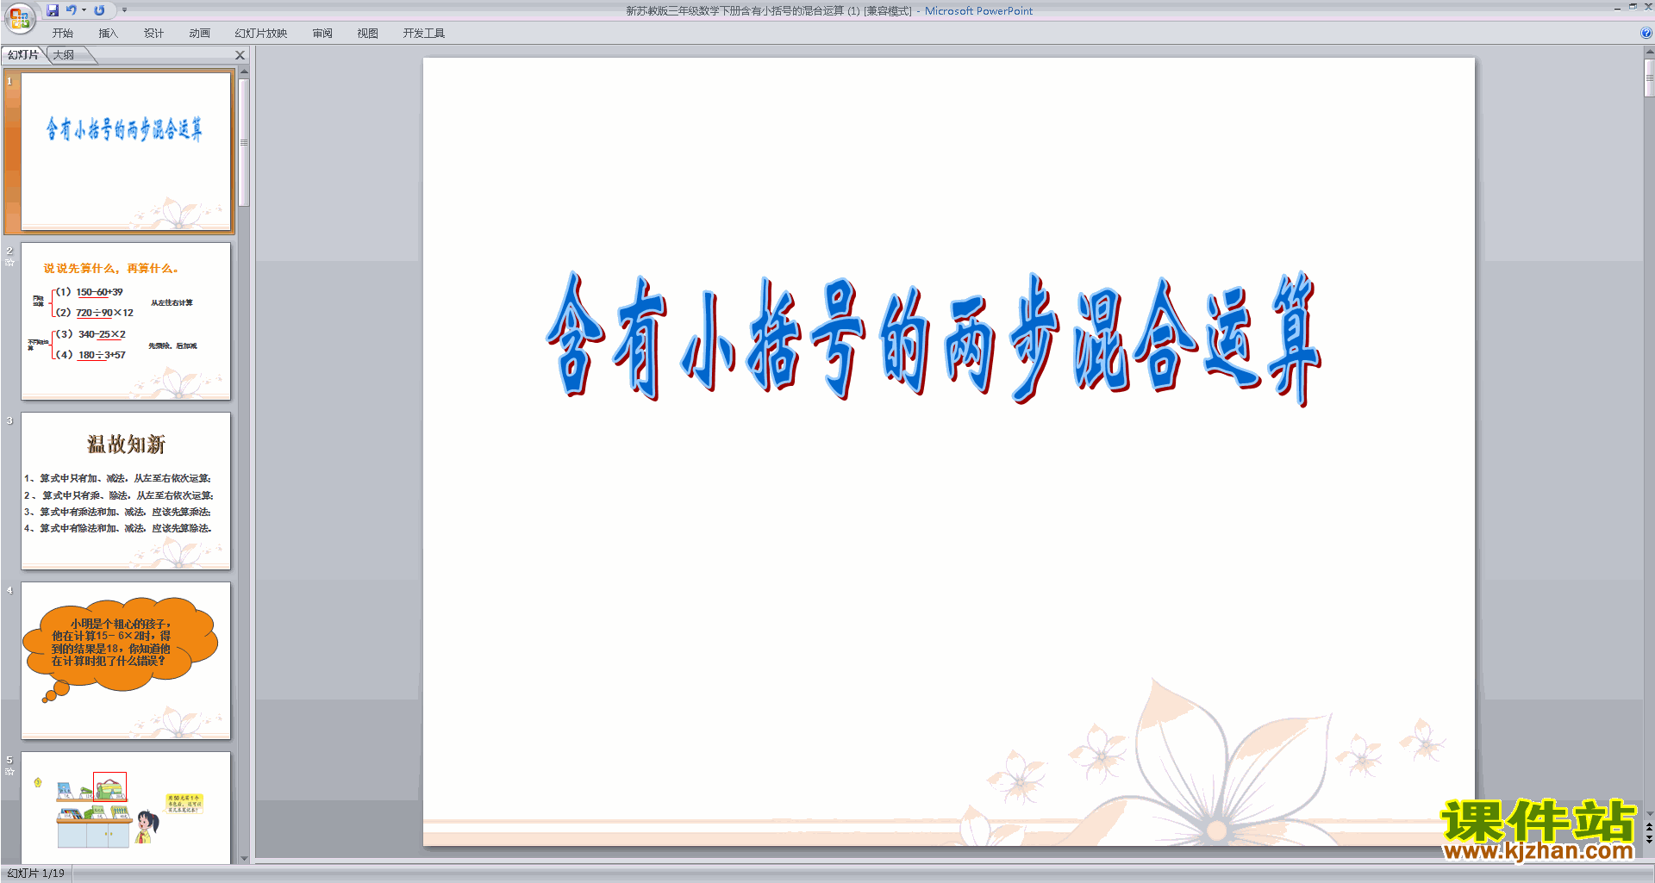Click the thumbnail pane scrollbar thumb
This screenshot has width=1655, height=883.
pyautogui.click(x=244, y=142)
